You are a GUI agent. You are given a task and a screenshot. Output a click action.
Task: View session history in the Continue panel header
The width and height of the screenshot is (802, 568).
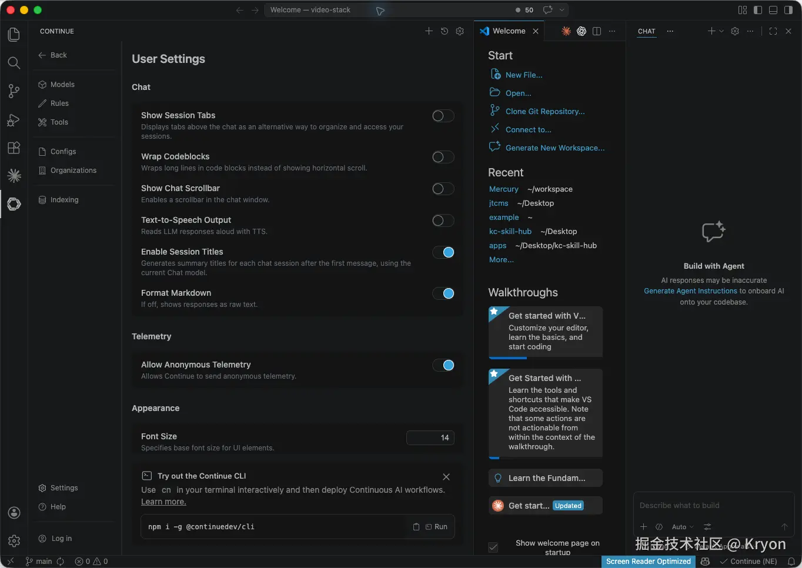pyautogui.click(x=445, y=31)
